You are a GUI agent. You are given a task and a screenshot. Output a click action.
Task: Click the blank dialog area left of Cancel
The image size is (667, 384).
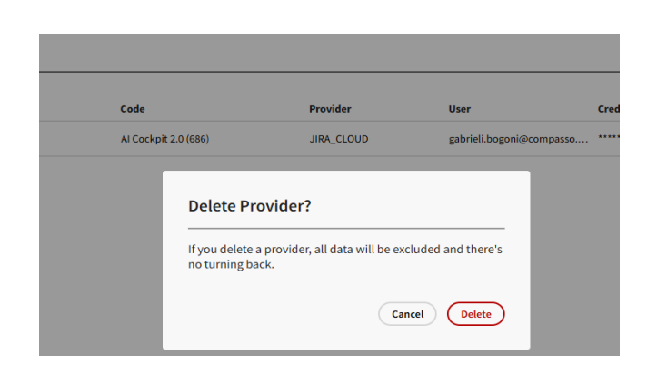click(273, 314)
